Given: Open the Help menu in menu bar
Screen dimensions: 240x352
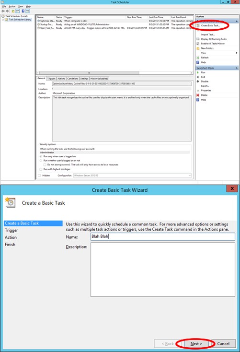Looking at the screenshot, I should (x=28, y=7).
